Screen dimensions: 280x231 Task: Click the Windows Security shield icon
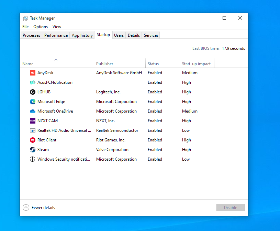33,159
